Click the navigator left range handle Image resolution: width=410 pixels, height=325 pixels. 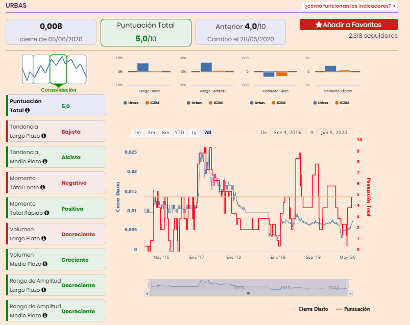click(150, 285)
